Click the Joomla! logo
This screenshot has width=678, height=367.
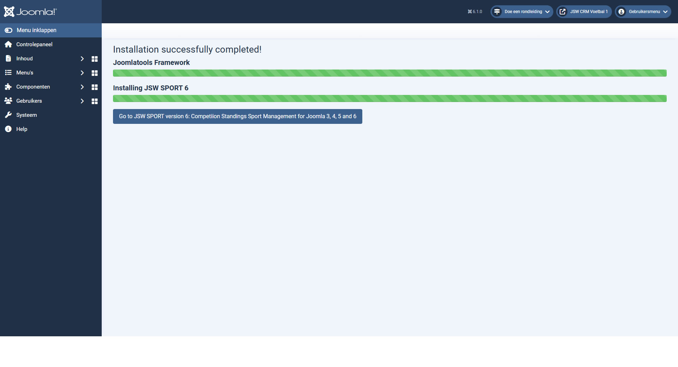[30, 12]
